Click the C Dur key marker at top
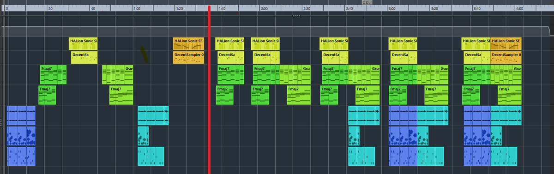Screen dimensions: 554x174 click(x=367, y=2)
